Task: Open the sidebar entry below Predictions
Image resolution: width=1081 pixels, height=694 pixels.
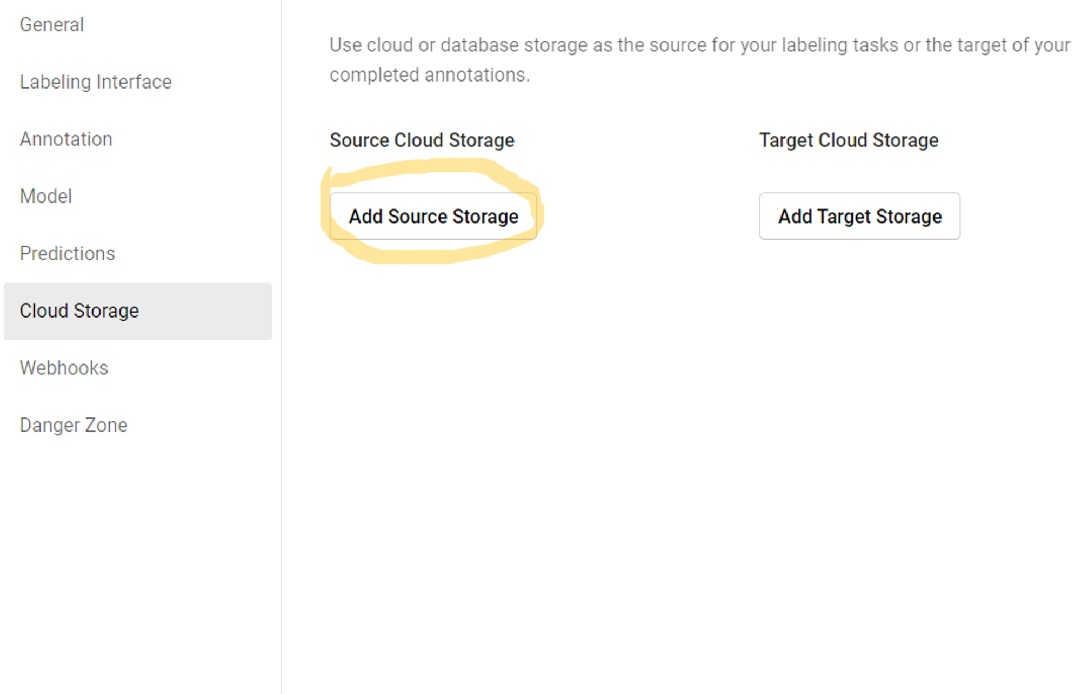Action: coord(79,311)
